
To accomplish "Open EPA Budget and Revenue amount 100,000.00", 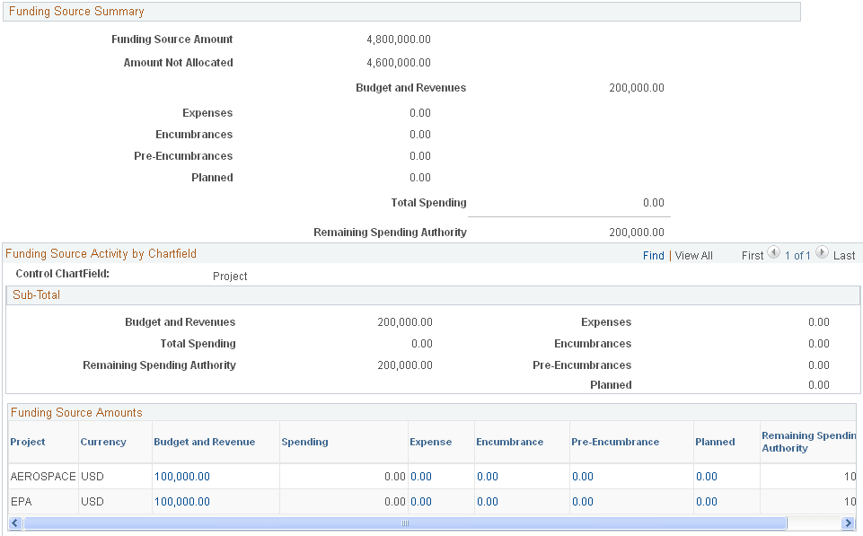I will click(x=182, y=502).
